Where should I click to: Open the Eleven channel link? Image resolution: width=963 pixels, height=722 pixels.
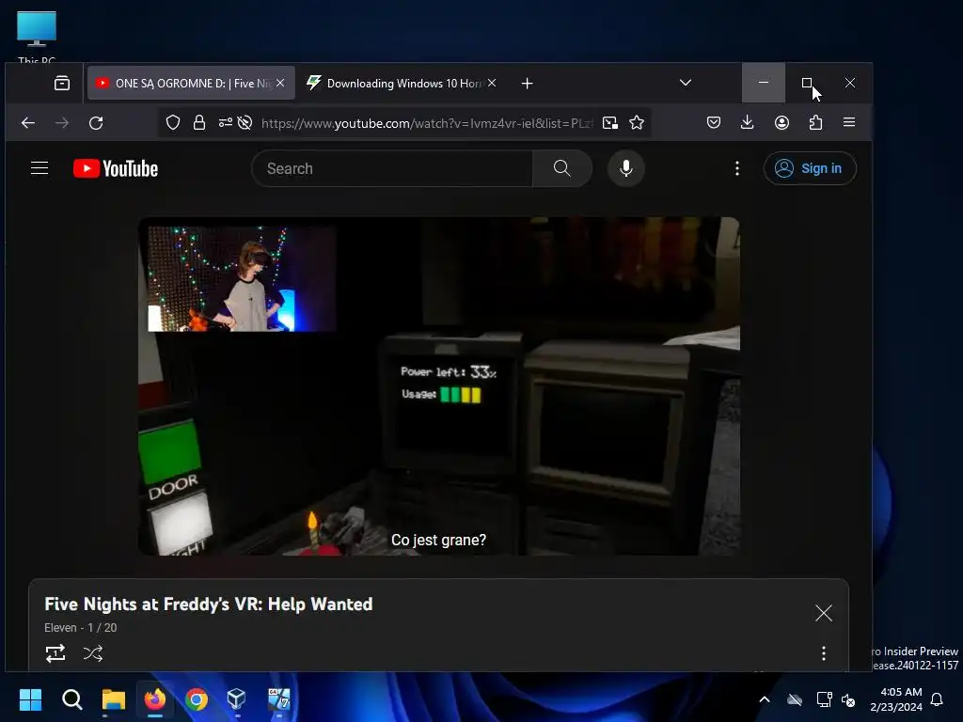(x=60, y=627)
